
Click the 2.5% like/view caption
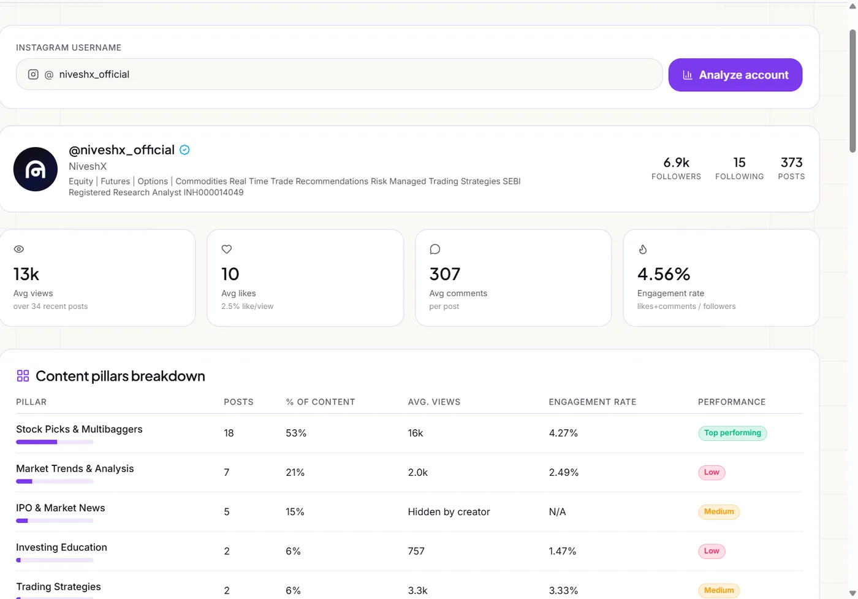point(248,306)
